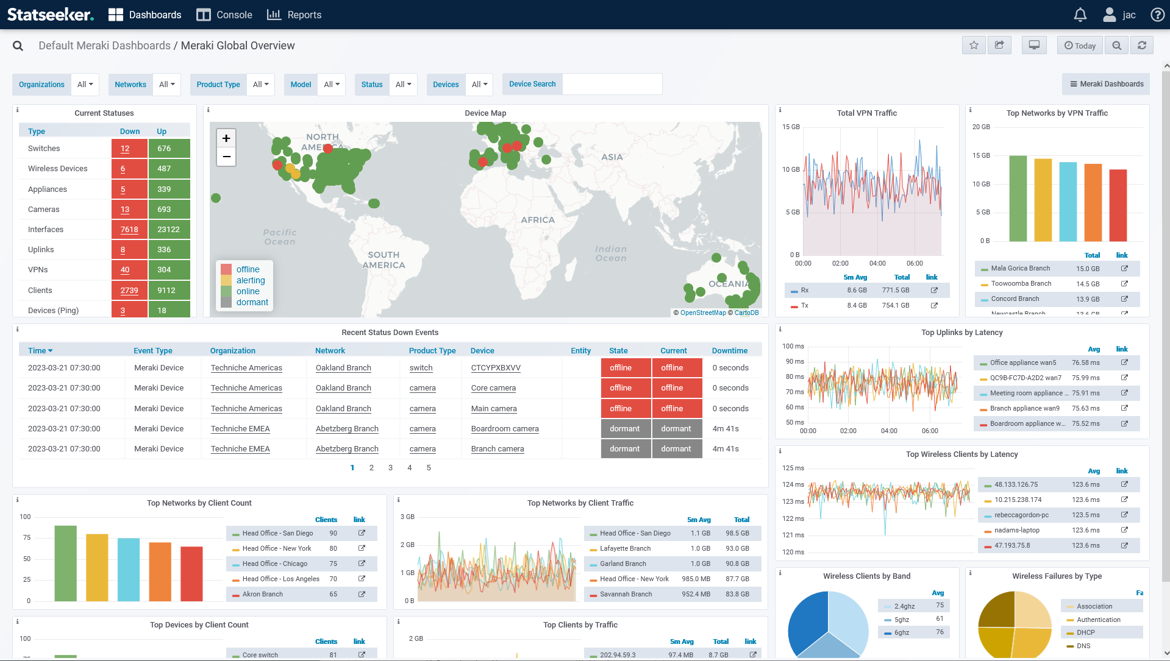
Task: Open info icon of Current Statuses panel
Action: click(17, 110)
